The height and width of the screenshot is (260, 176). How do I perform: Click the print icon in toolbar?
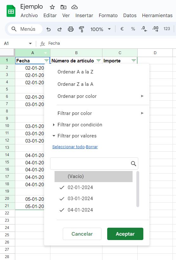click(71, 29)
